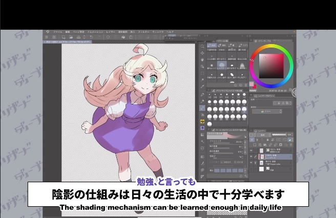Screen dimensions: 336x218
Task: Open the アニメーション (Animation) menu
Action: click(95, 32)
